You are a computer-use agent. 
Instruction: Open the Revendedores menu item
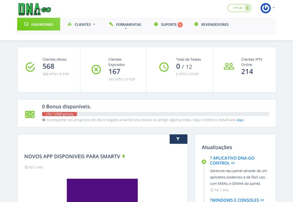pos(211,25)
